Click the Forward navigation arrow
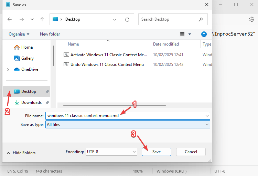 [x=21, y=19]
